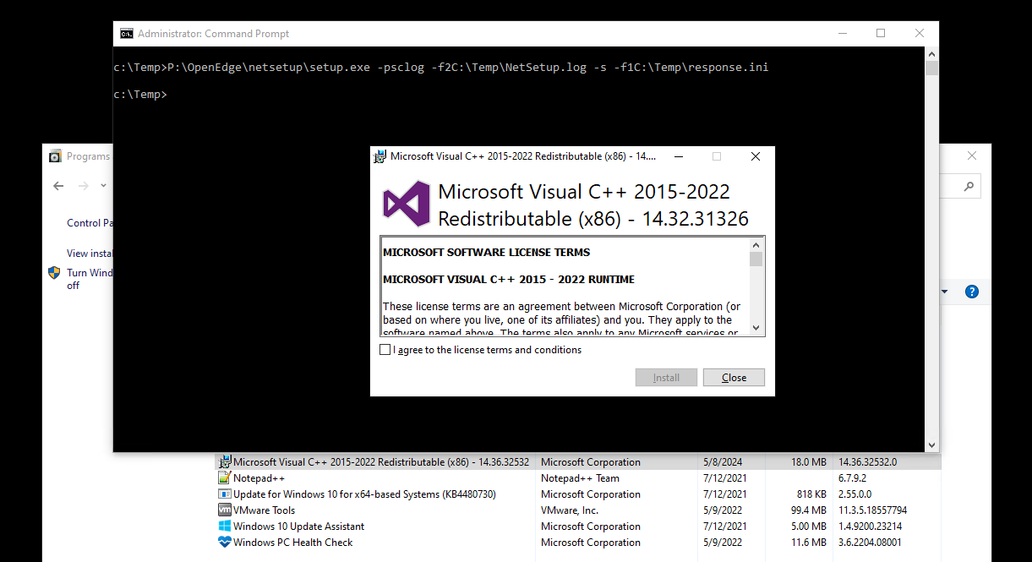Screen dimensions: 1032x562
Task: Click Command Prompt icon in title bar
Action: click(126, 34)
